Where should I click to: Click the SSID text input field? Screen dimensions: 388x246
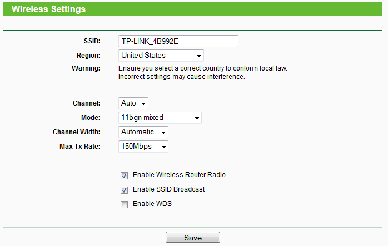click(178, 41)
